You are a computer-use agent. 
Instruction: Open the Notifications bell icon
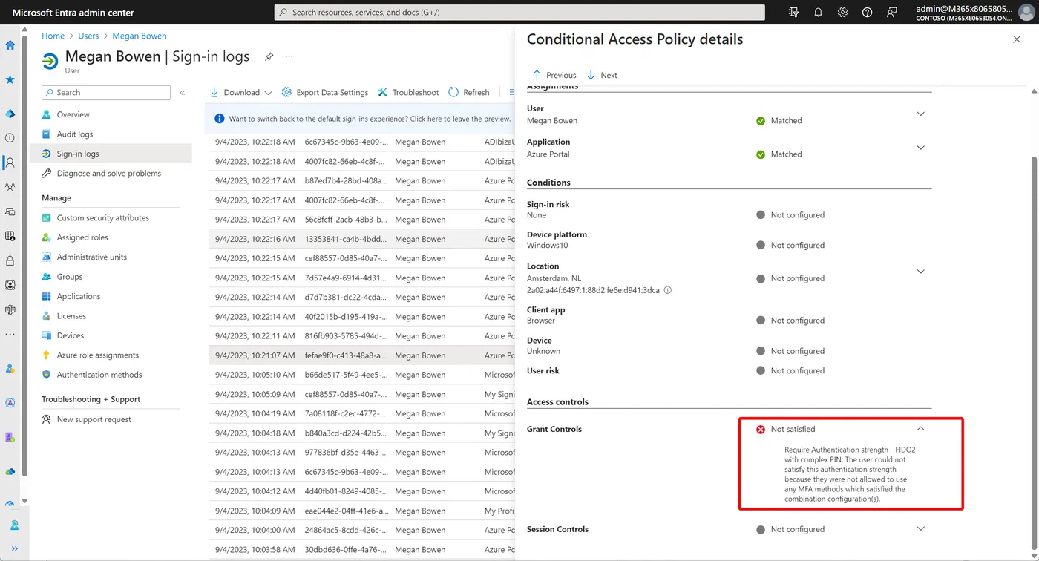click(818, 13)
